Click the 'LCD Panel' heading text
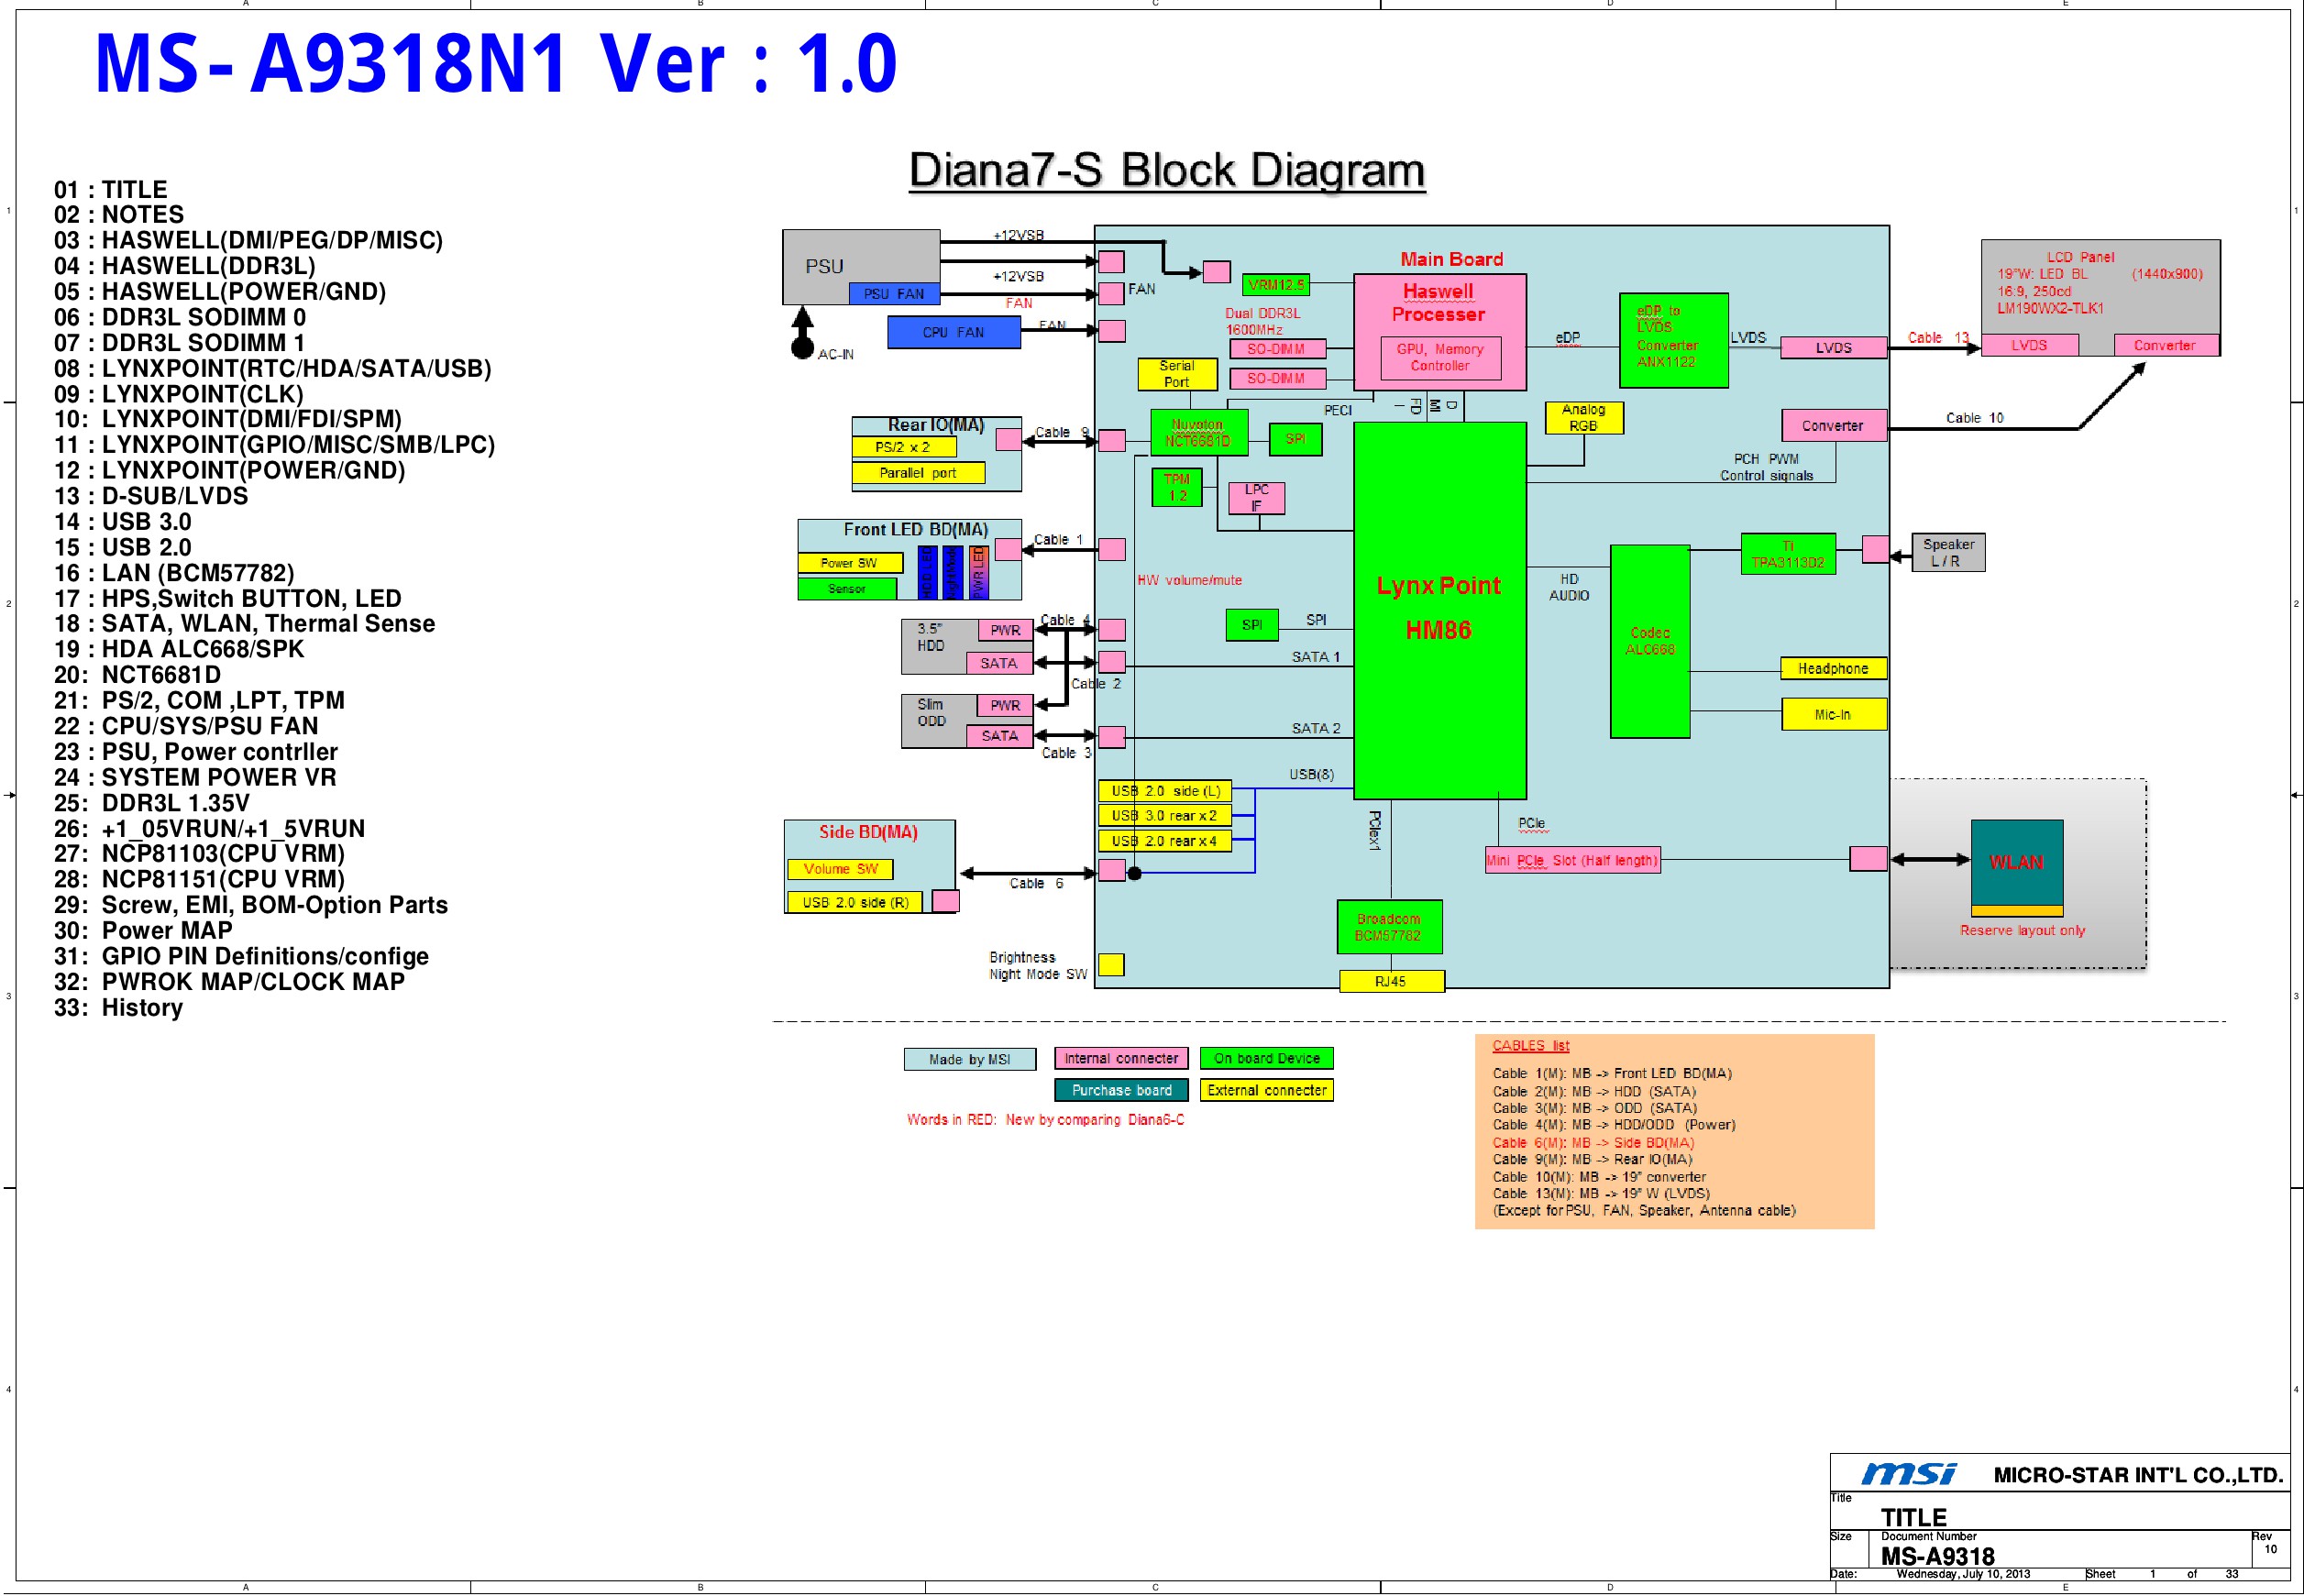 click(2080, 257)
